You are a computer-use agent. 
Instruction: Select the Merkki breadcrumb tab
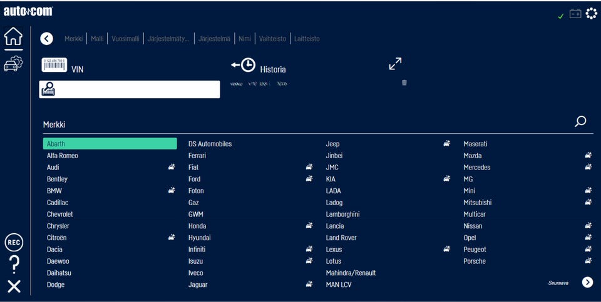(74, 39)
